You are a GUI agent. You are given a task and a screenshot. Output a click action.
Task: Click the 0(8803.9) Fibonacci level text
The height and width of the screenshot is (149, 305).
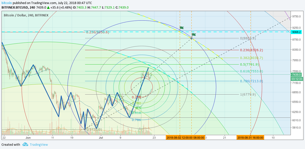[248, 38]
